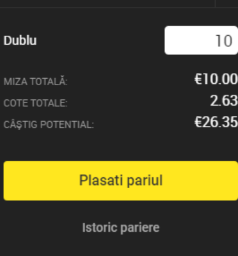Image resolution: width=238 pixels, height=256 pixels.
Task: Click the total stake row in the summary
Action: click(x=121, y=80)
